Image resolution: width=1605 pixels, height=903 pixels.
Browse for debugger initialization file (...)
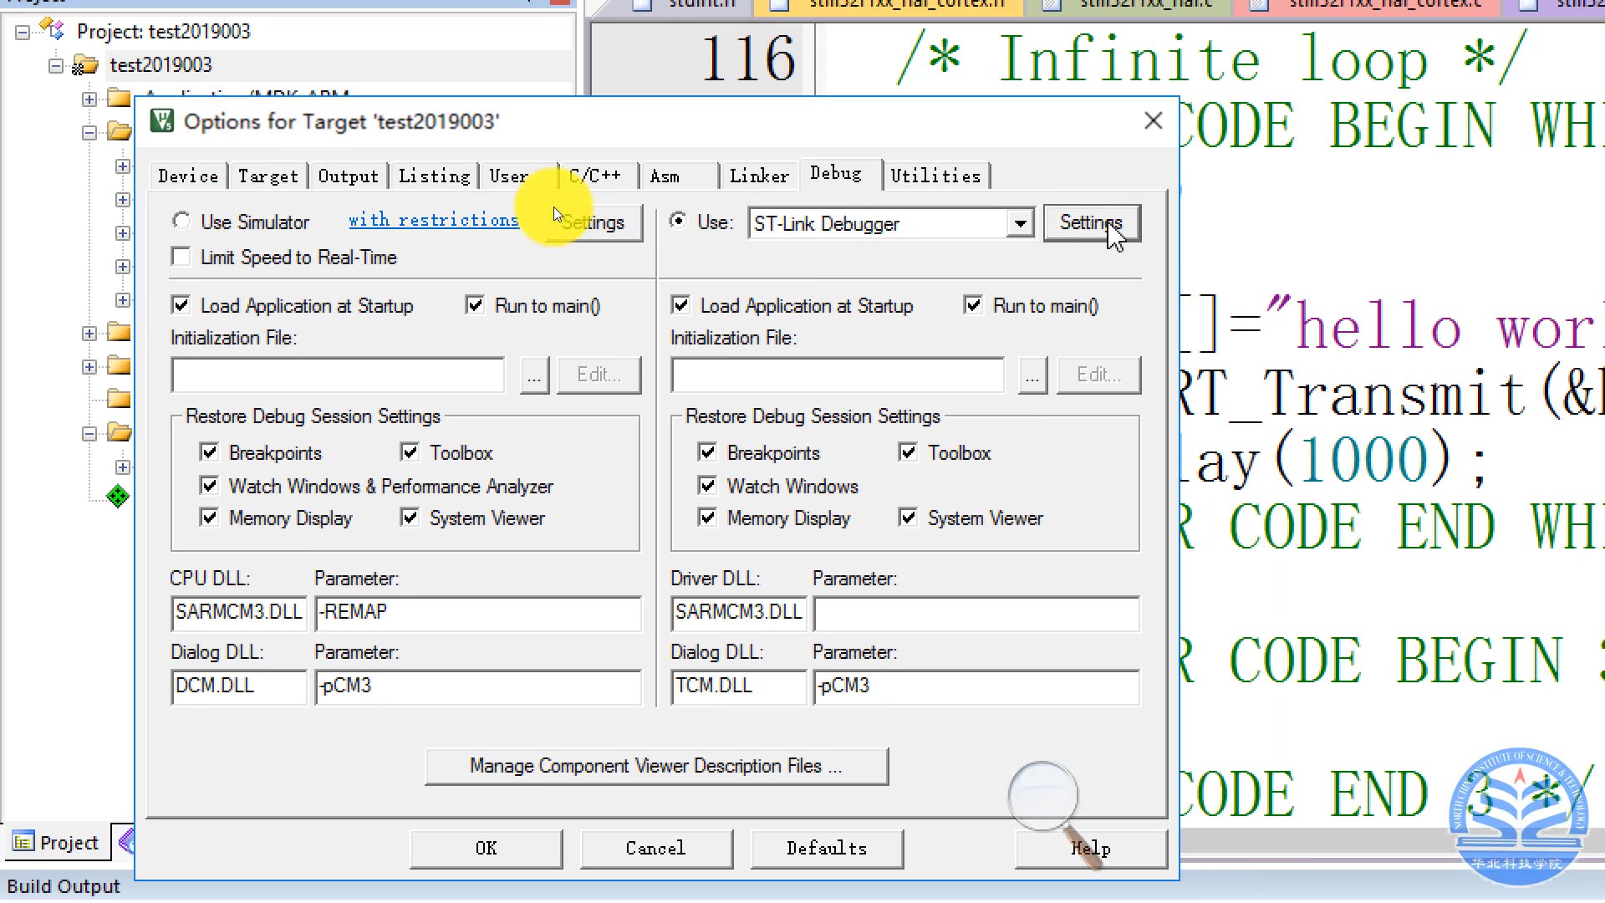click(x=1032, y=375)
